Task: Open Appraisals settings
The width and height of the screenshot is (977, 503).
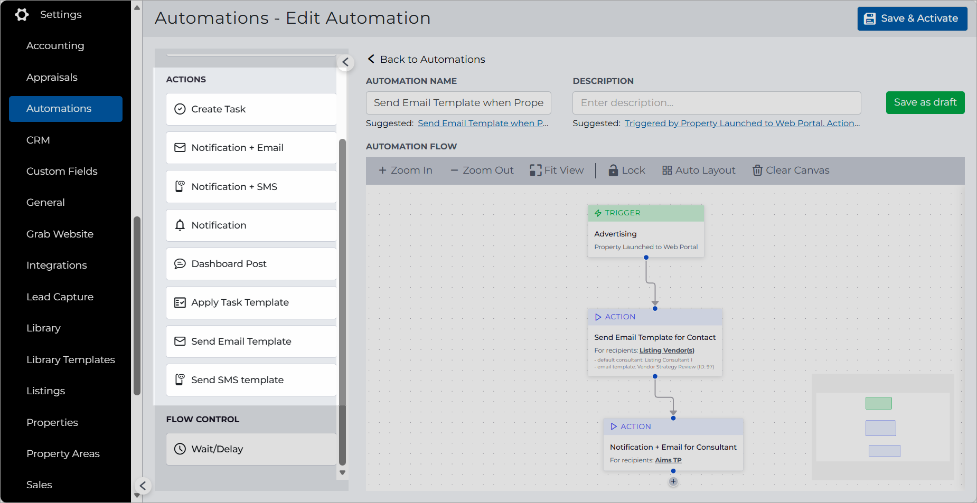Action: point(52,78)
